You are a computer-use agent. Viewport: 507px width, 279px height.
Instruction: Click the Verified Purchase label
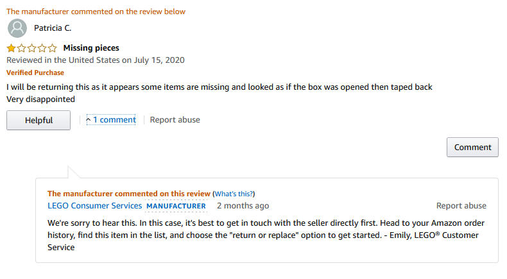[35, 72]
